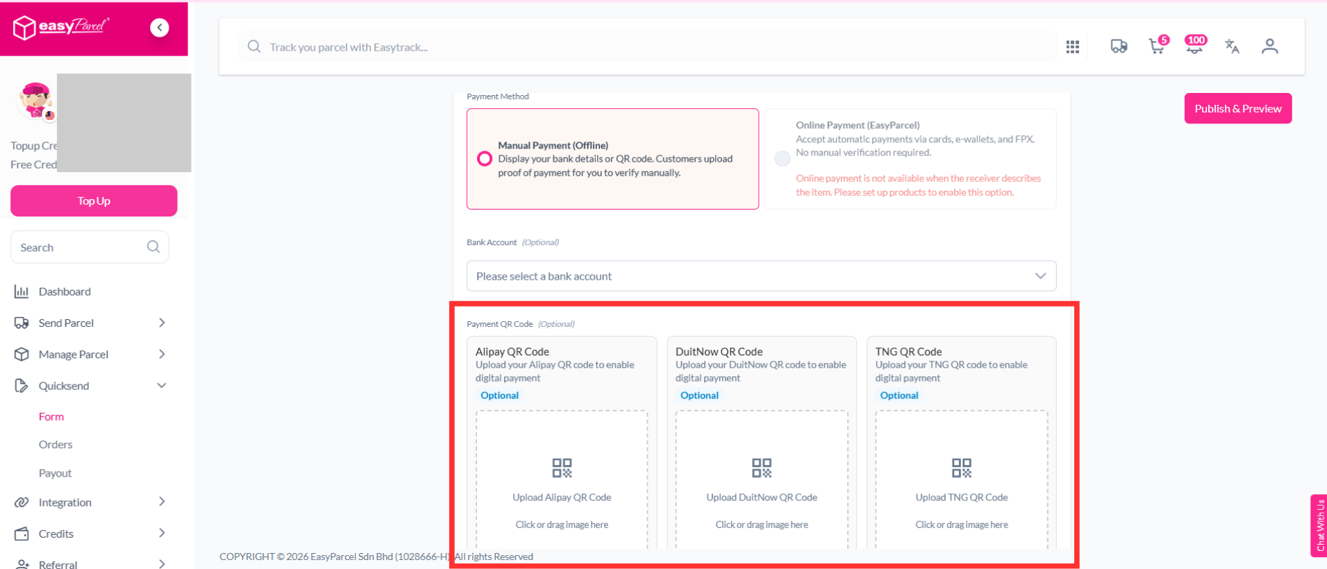
Task: Click the copyright footer text
Action: [376, 557]
